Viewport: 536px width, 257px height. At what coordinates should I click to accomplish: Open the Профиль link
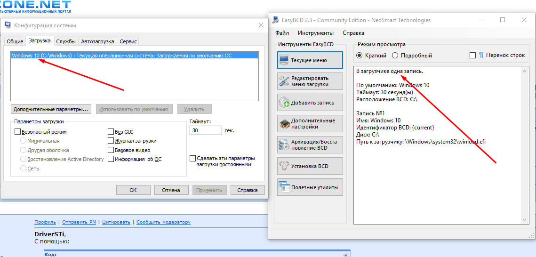click(45, 222)
